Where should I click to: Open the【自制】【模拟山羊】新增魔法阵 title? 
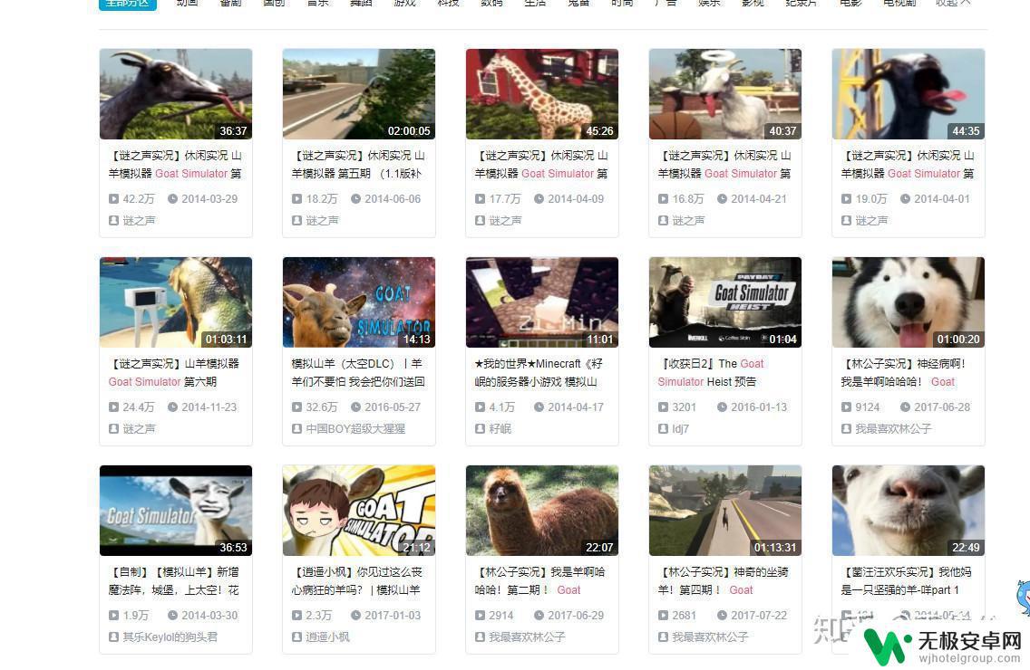tap(174, 581)
